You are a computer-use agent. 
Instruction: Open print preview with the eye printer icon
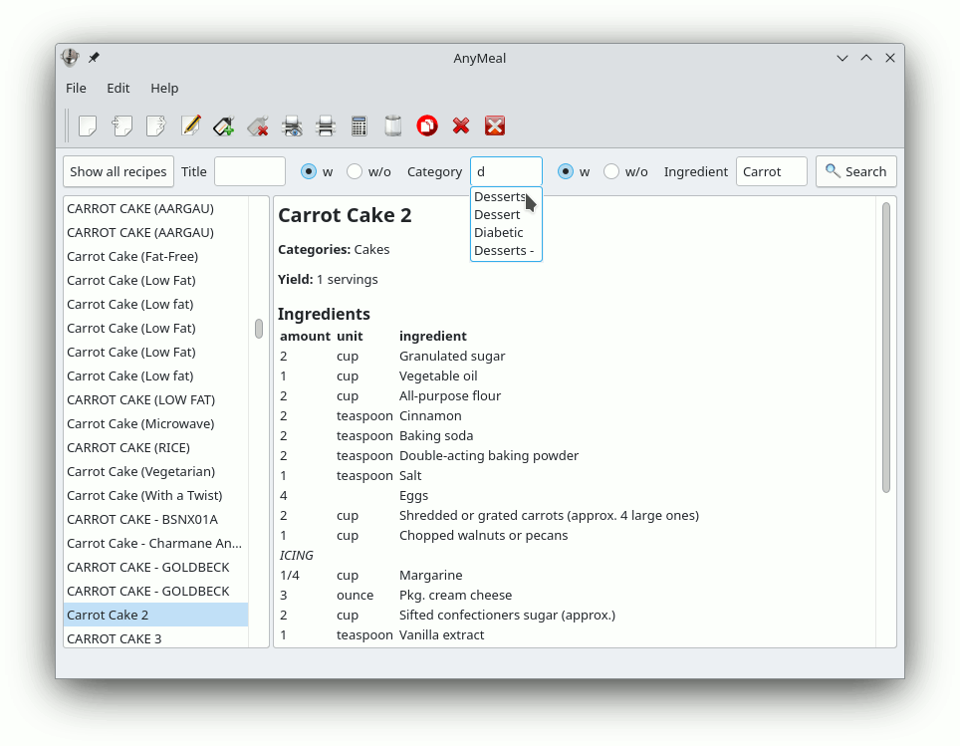pyautogui.click(x=292, y=125)
